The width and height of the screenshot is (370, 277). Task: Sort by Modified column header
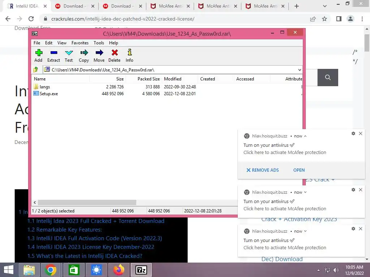pyautogui.click(x=180, y=79)
